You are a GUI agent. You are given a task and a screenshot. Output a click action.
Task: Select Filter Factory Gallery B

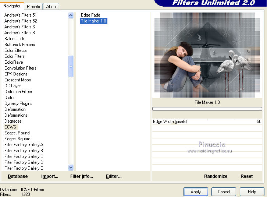point(24,151)
